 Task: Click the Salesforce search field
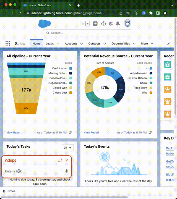(x=87, y=33)
